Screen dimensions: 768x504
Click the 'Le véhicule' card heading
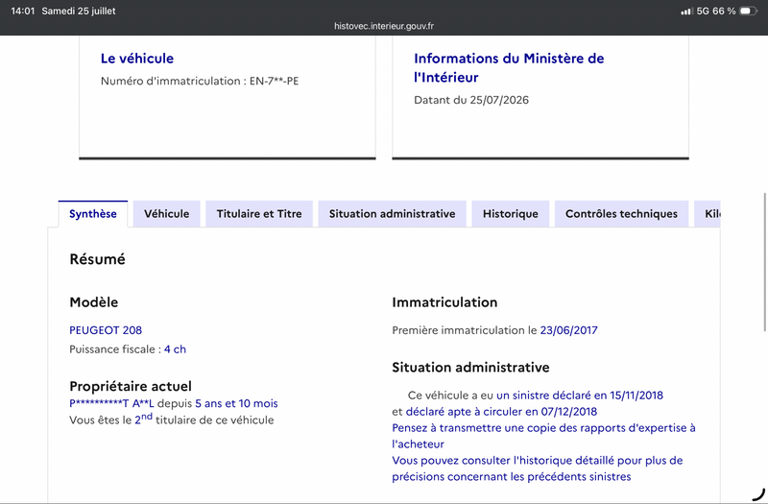click(x=137, y=59)
